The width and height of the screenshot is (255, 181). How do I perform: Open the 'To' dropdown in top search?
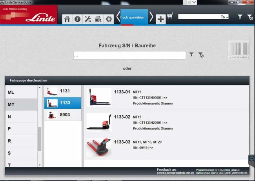click(224, 17)
